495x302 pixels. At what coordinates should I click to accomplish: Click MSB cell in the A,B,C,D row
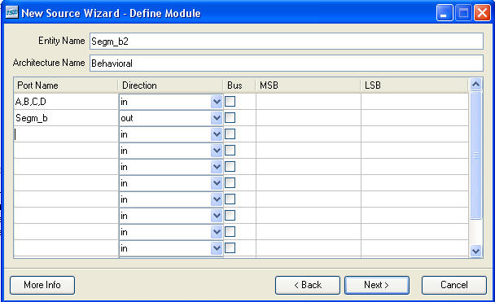point(309,102)
